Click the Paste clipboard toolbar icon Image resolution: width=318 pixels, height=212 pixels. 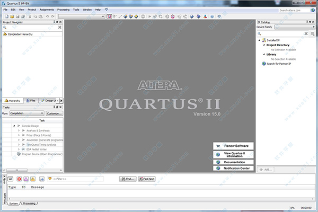(x=41, y=16)
